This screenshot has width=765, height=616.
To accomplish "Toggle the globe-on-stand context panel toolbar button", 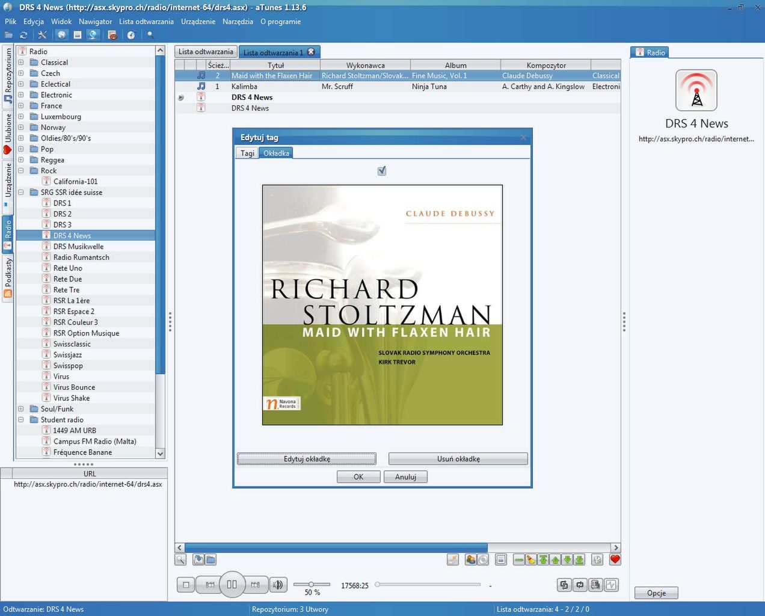I will coord(93,35).
